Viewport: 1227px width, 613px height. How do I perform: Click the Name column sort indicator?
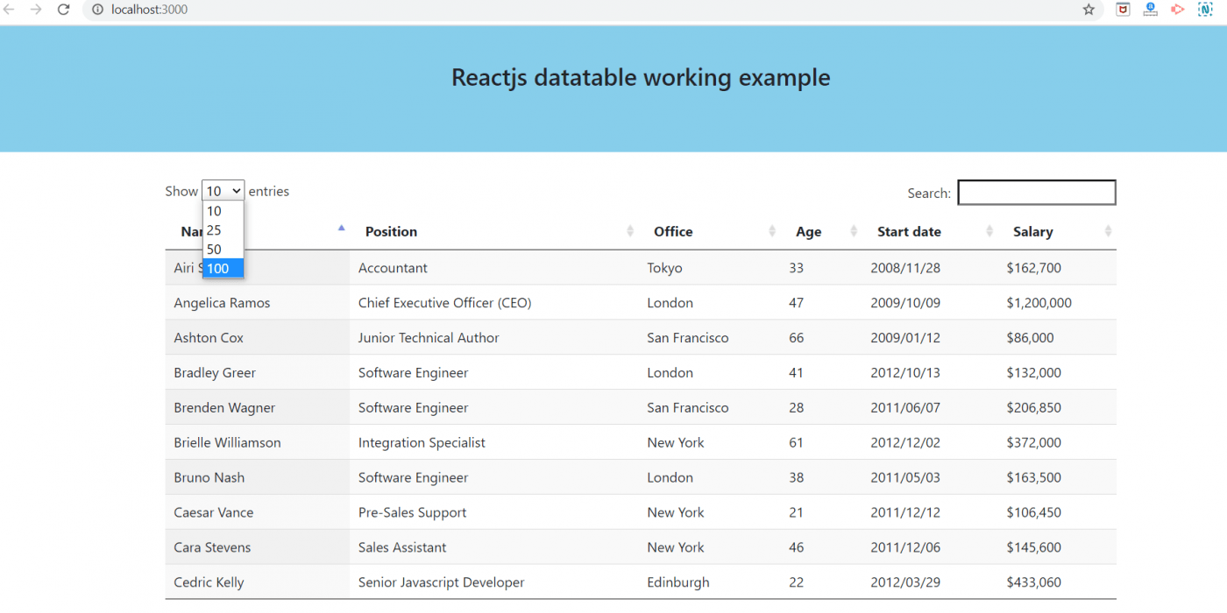click(x=341, y=228)
